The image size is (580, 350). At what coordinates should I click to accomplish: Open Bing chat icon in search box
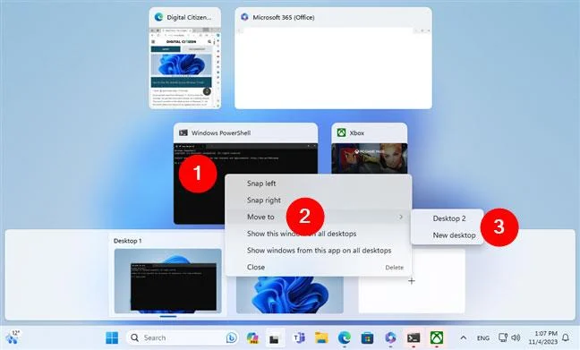[x=232, y=337]
